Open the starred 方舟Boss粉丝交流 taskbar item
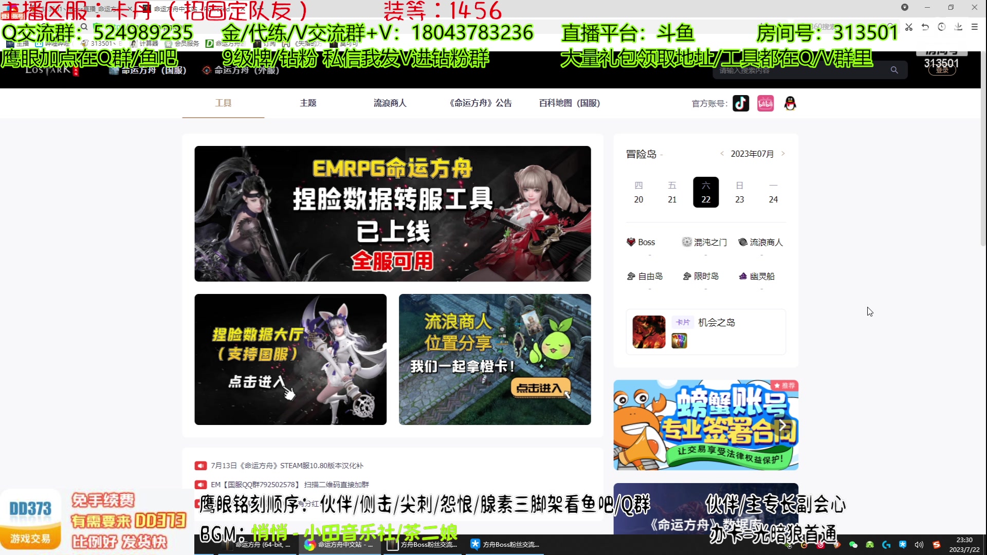This screenshot has height=555, width=987. [x=505, y=545]
